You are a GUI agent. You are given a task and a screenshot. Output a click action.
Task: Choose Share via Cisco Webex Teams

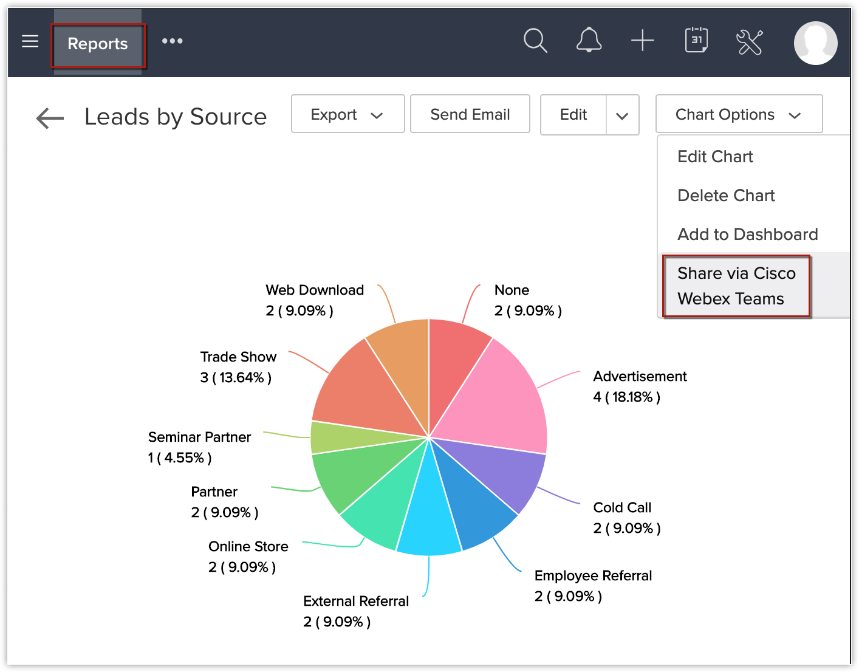coord(736,286)
